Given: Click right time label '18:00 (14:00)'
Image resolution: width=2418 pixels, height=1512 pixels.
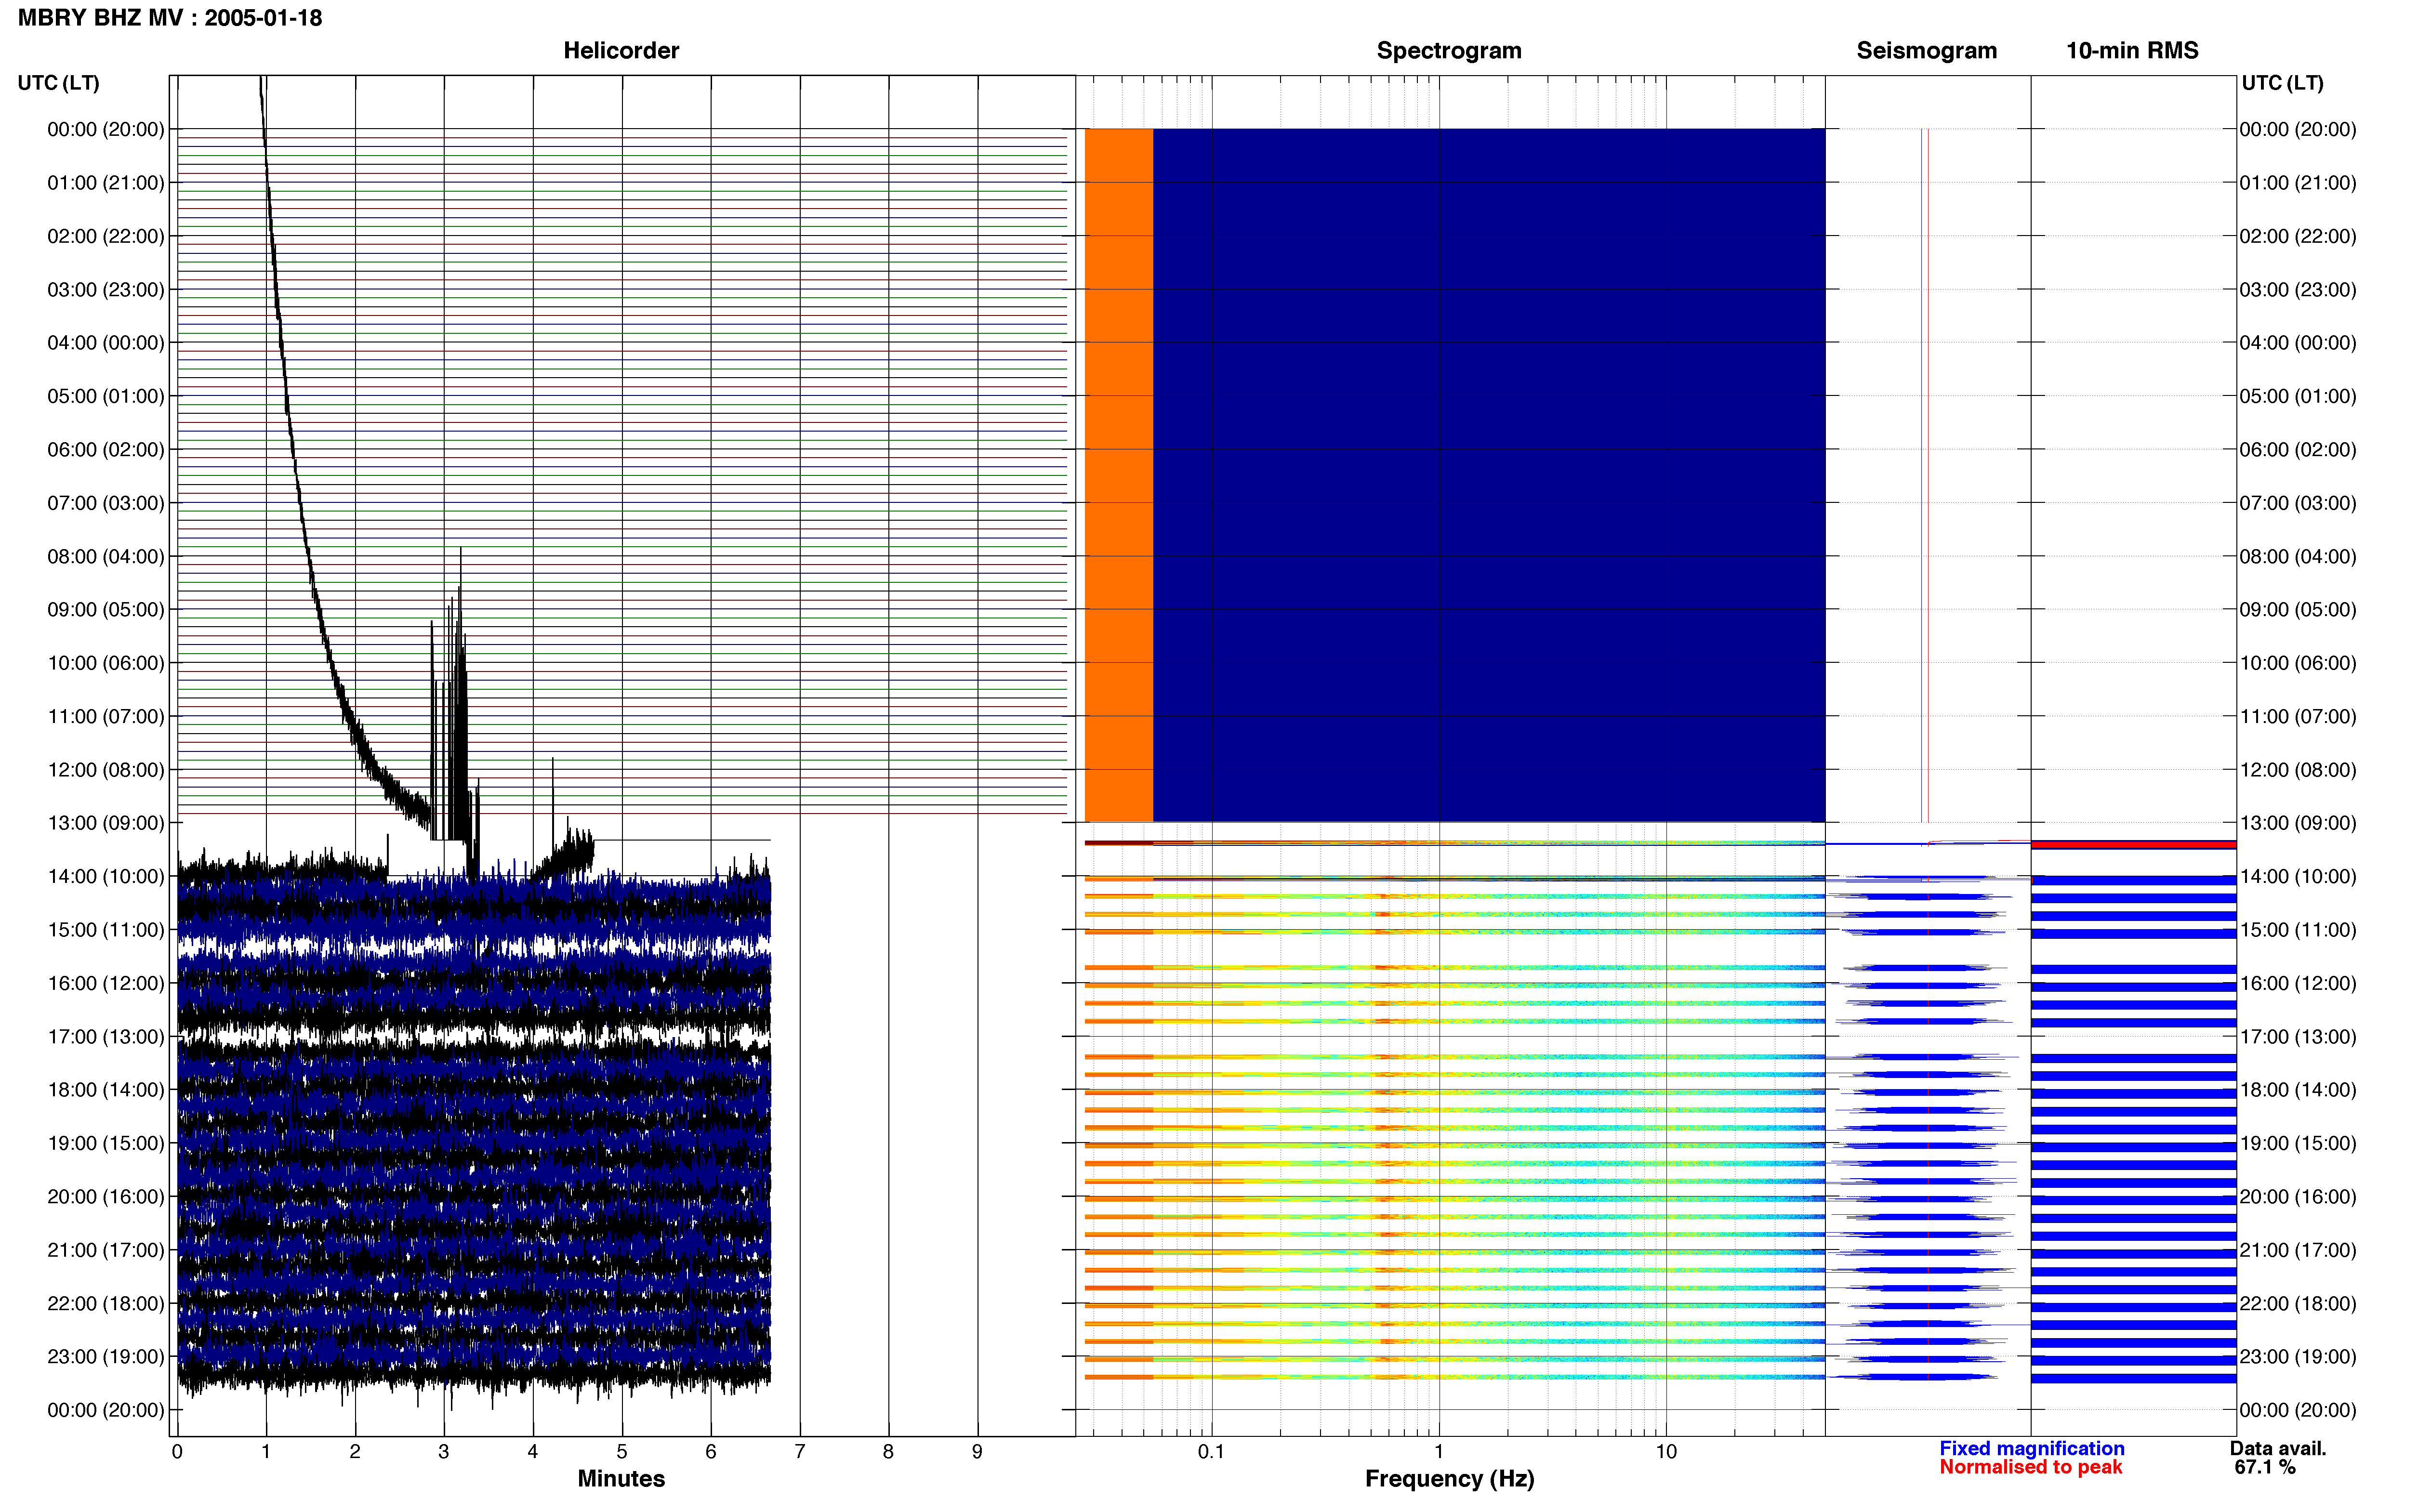Looking at the screenshot, I should 2298,1090.
